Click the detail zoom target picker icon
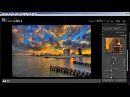The height and width of the screenshot is (97, 130). coord(104,39)
